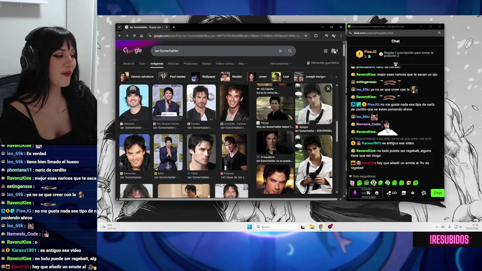482x271 pixels.
Task: Open the browser home page icon
Action: pos(141,36)
